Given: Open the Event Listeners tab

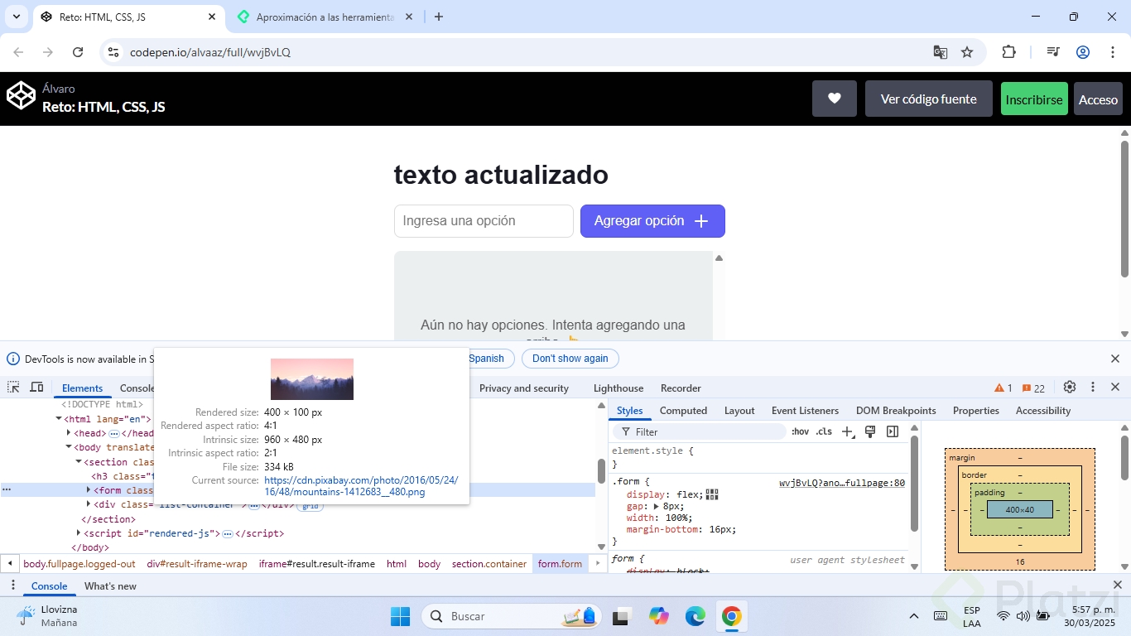Looking at the screenshot, I should 805,411.
